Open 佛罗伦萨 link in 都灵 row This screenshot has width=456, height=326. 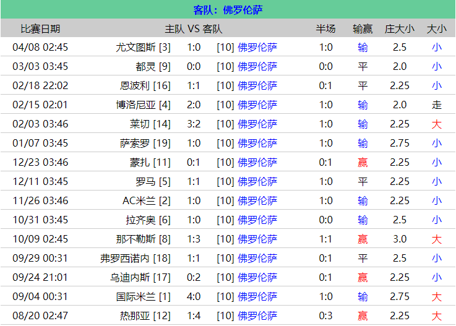257,66
